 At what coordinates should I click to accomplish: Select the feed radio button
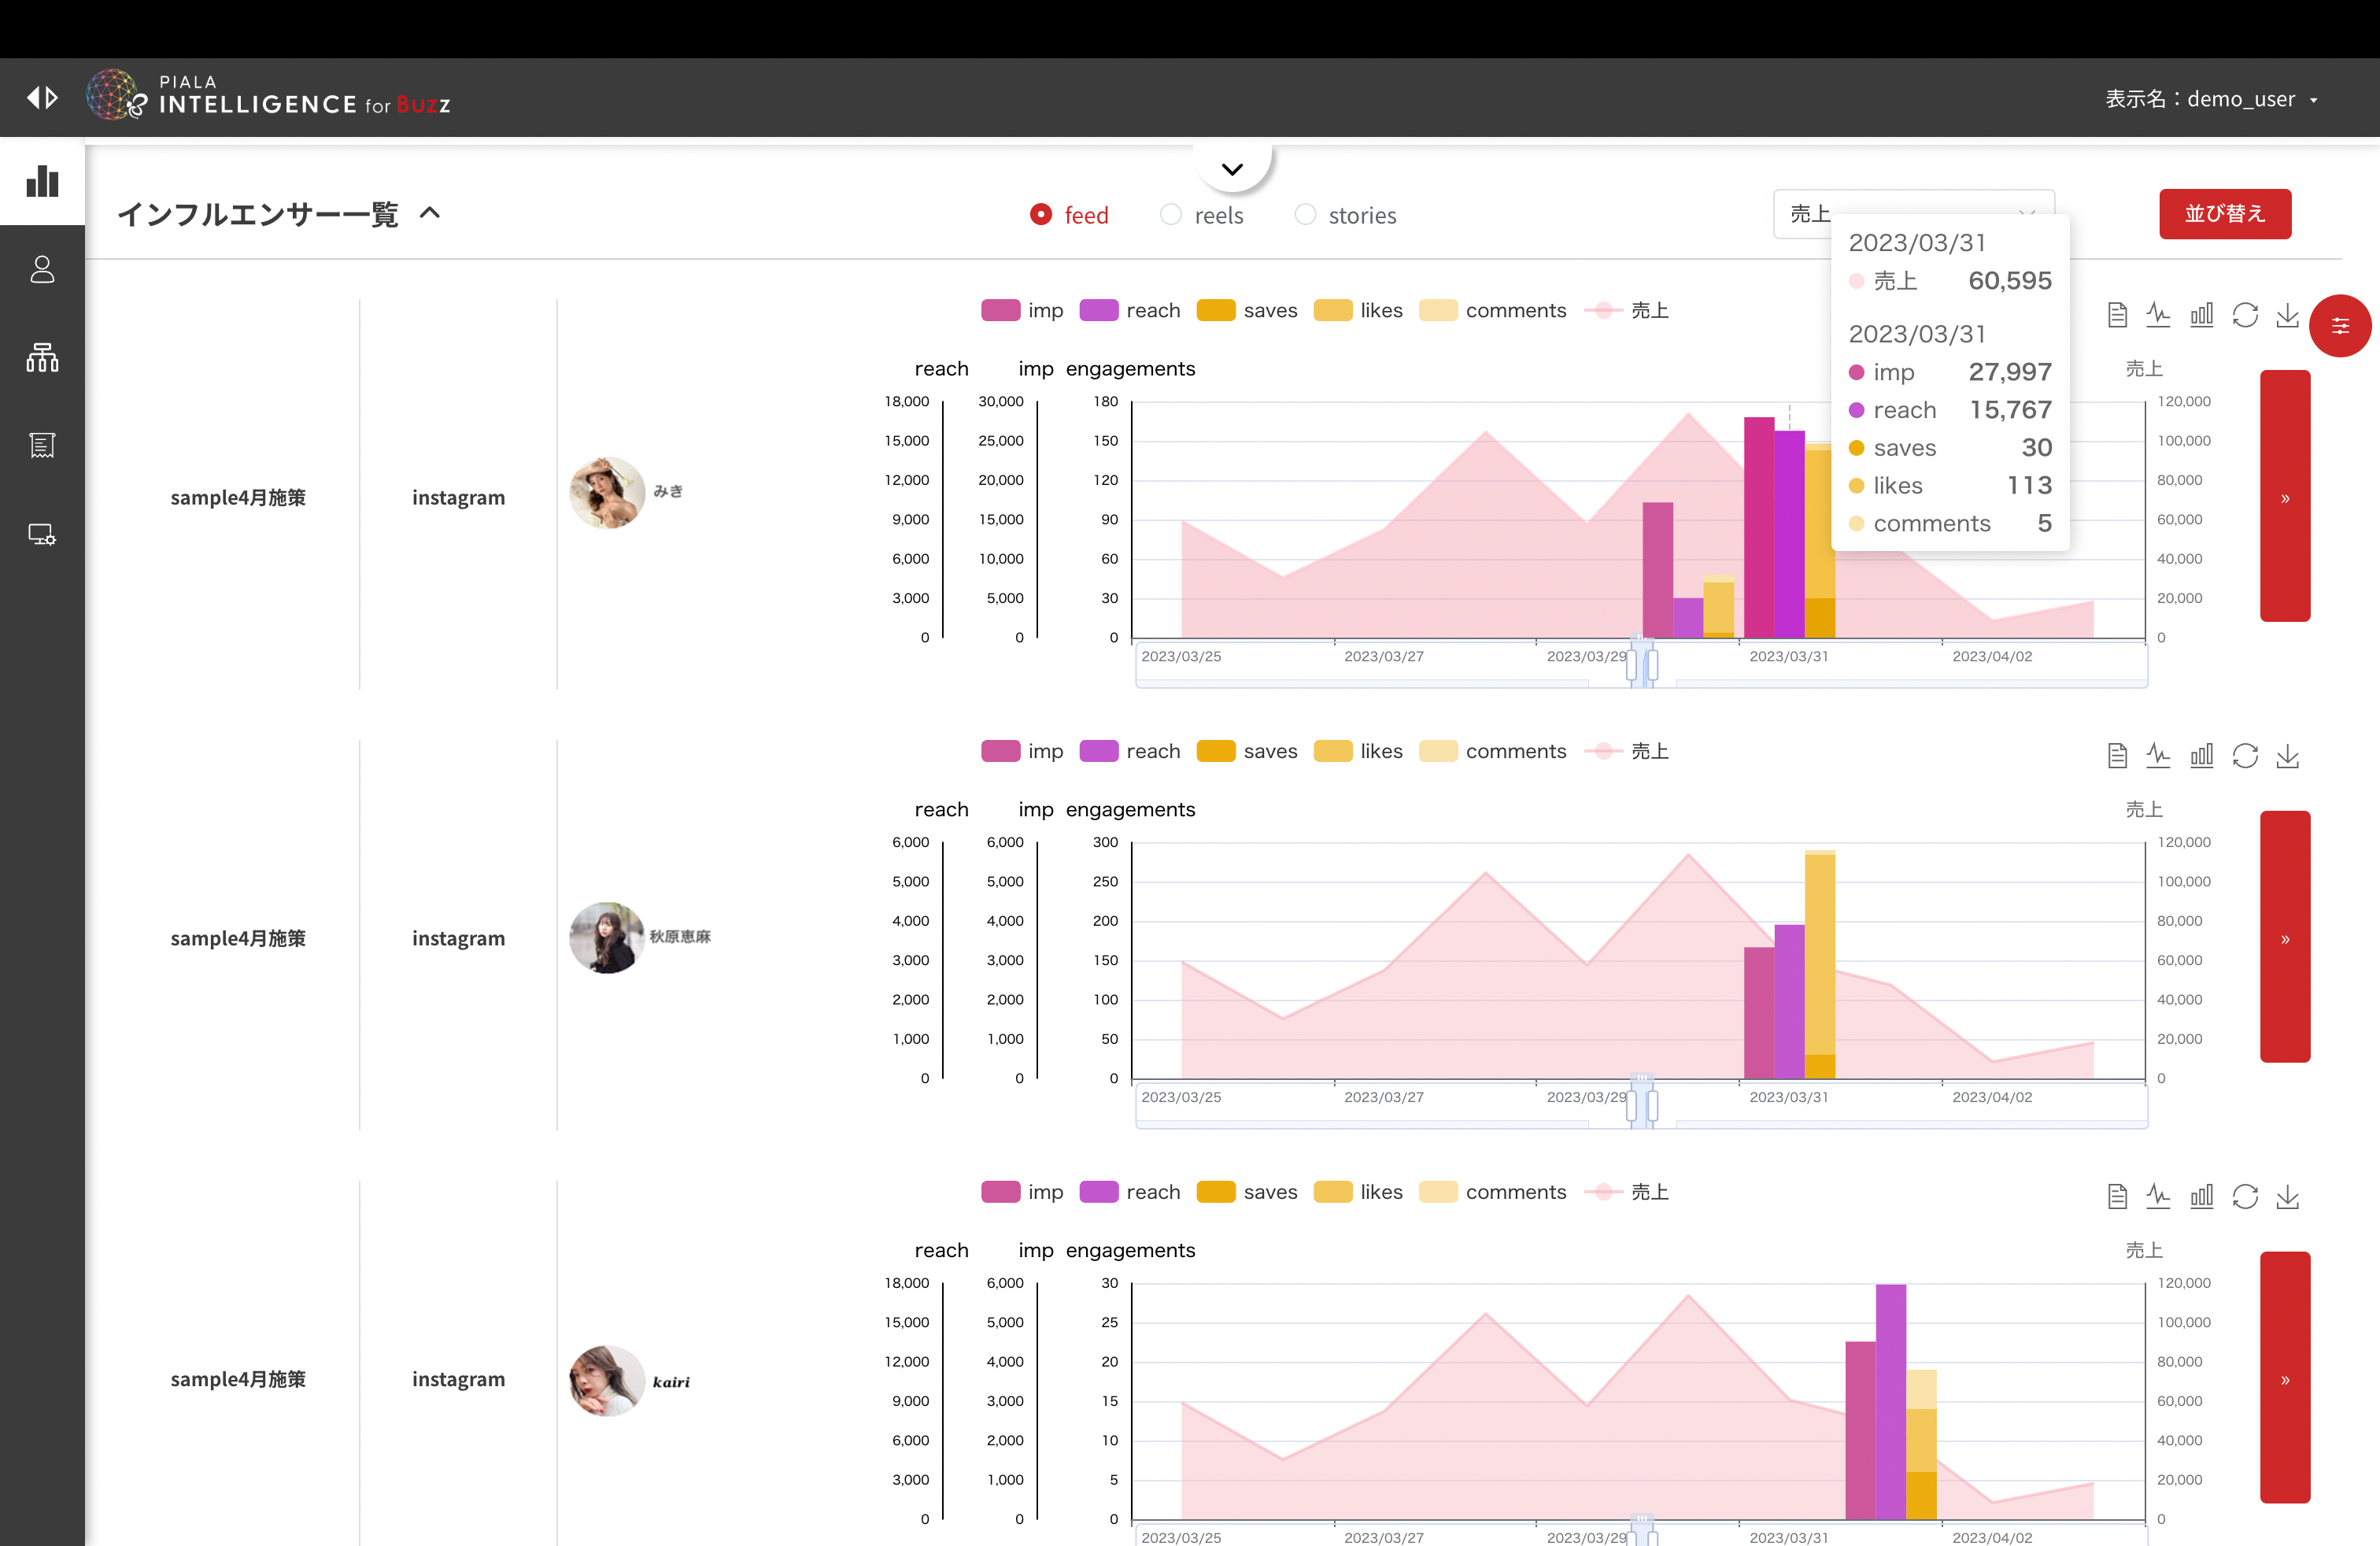1041,215
